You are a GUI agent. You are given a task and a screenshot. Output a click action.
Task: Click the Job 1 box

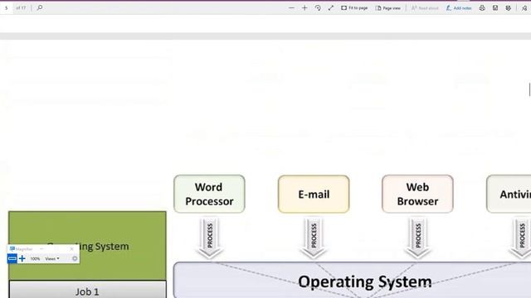click(x=87, y=290)
